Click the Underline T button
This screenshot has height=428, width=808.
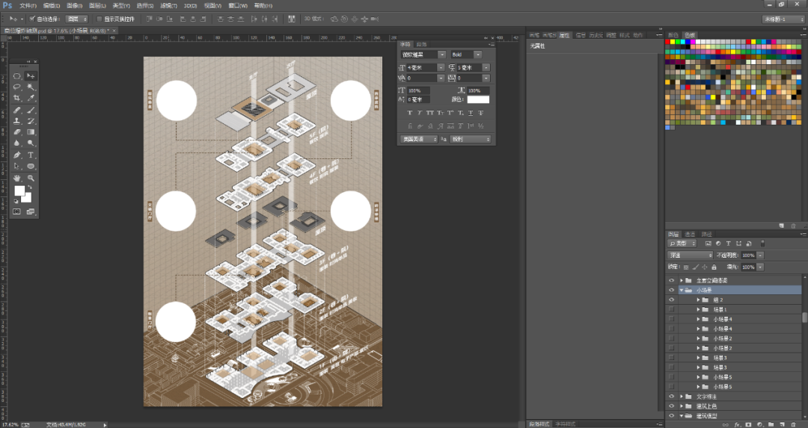pos(471,113)
